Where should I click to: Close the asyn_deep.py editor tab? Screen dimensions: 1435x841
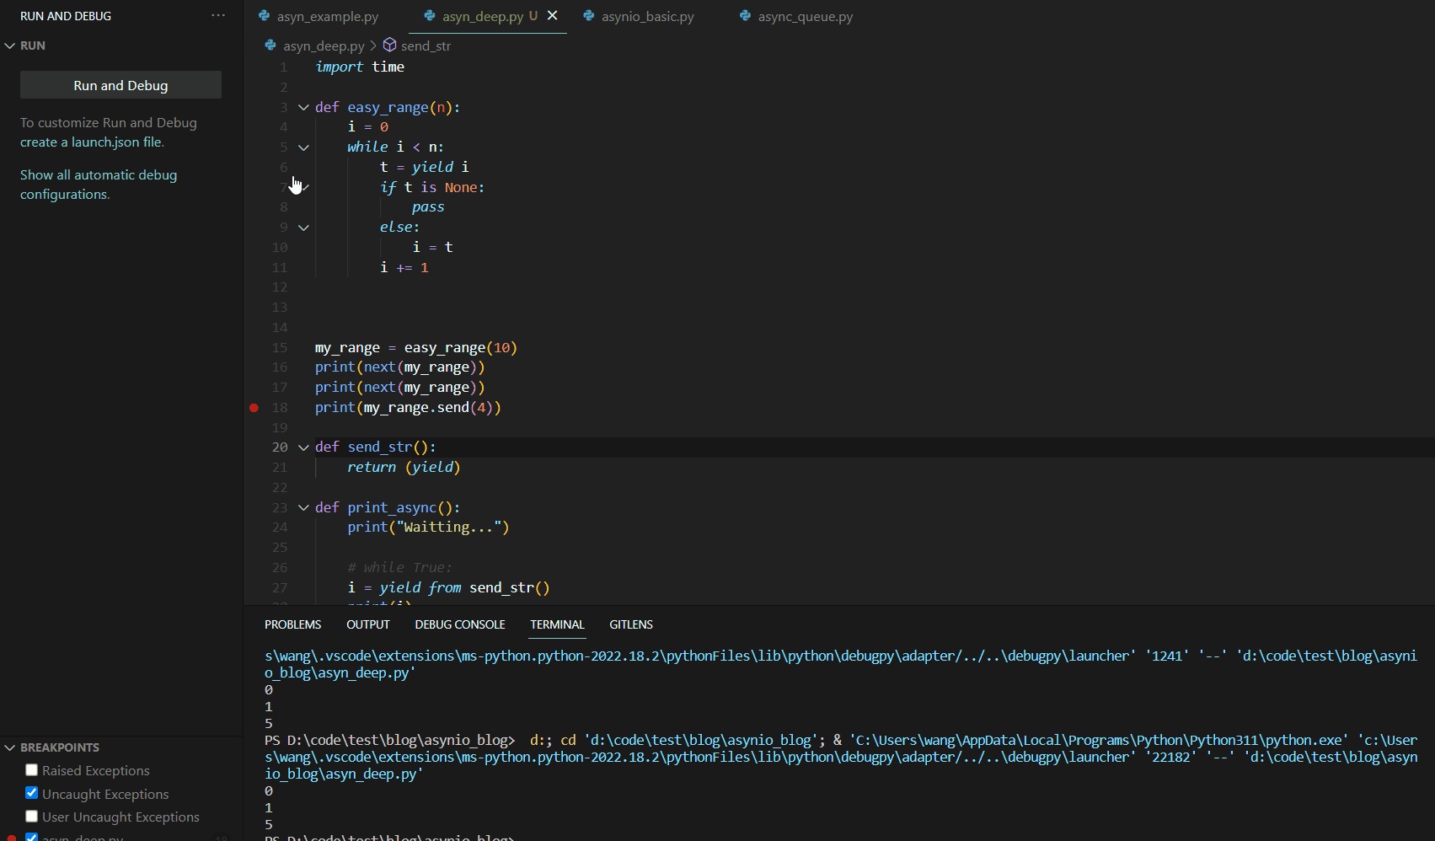pos(553,15)
